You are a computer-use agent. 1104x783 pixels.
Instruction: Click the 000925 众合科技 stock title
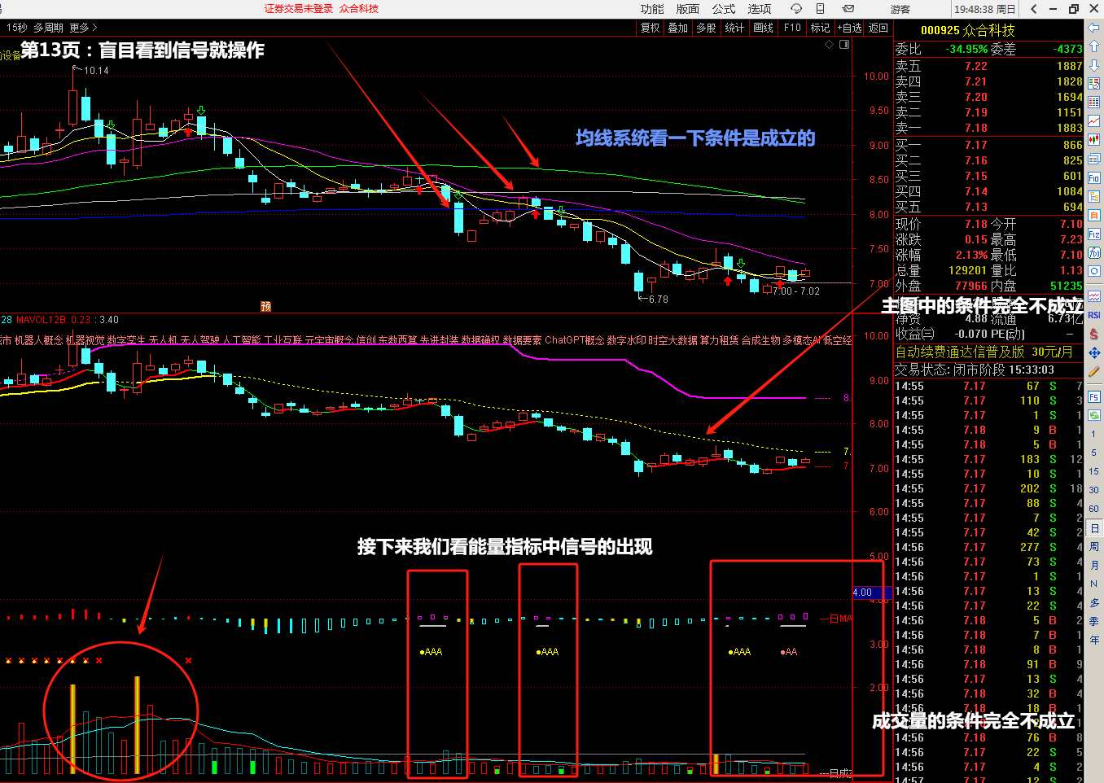pos(968,30)
